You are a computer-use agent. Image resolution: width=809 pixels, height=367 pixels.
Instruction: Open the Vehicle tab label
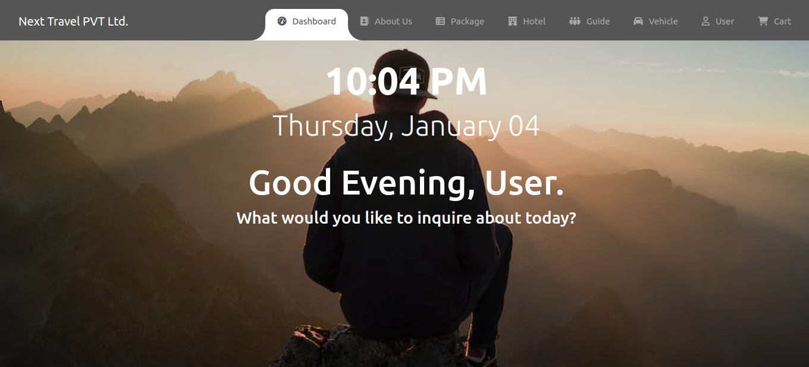point(663,21)
